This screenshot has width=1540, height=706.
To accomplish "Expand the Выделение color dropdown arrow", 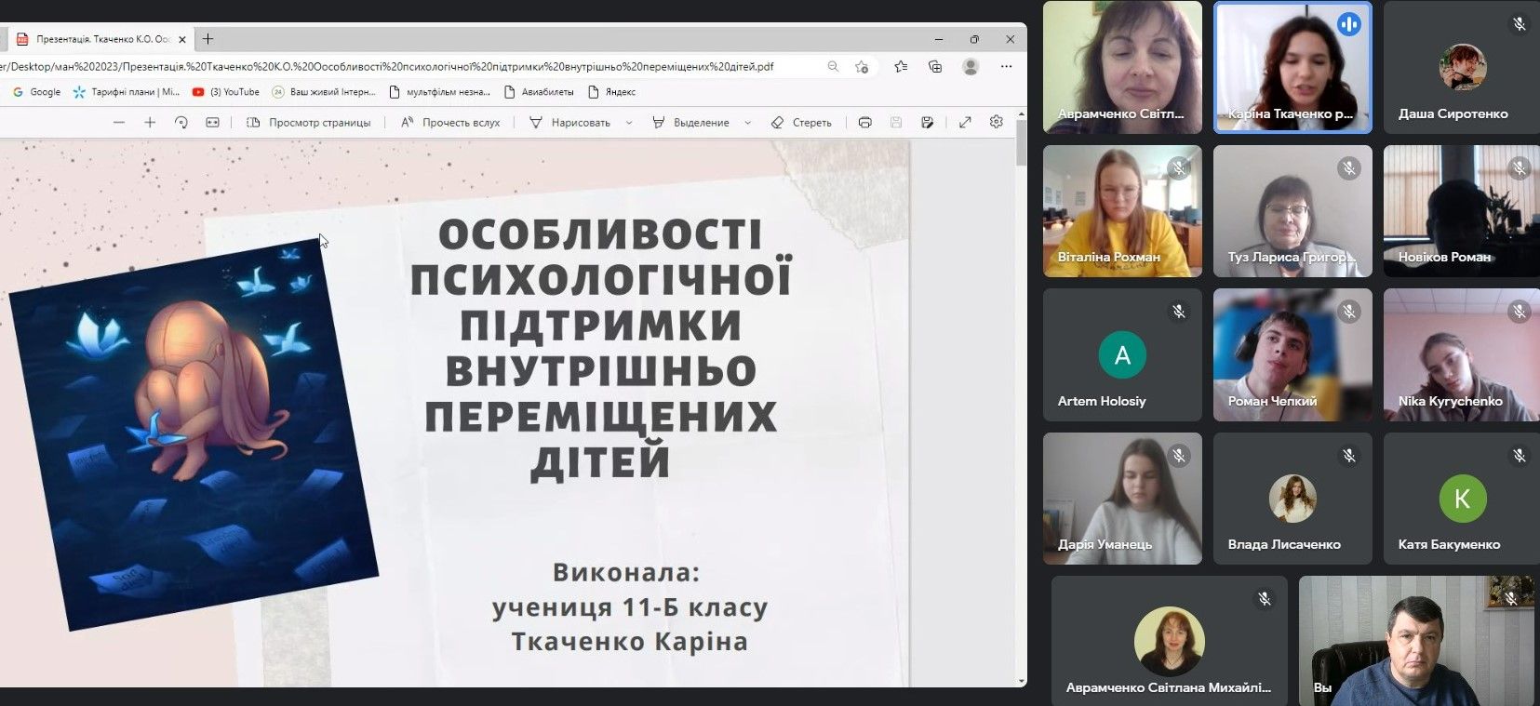I will 747,122.
